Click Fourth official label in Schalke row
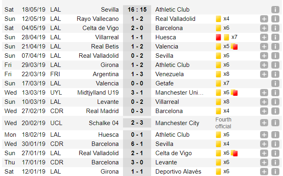This screenshot has width=283, height=176. point(223,123)
